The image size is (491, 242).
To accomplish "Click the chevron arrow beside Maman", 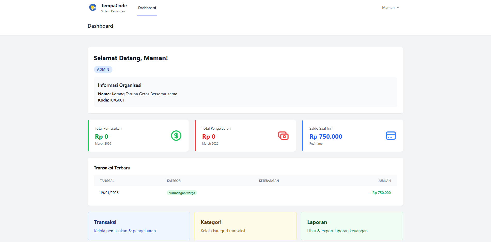I will pyautogui.click(x=398, y=7).
